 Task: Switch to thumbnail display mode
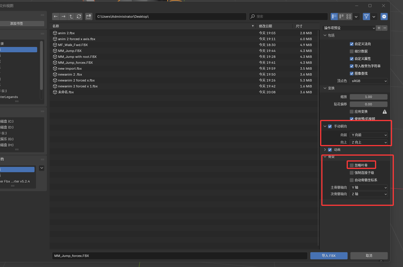pyautogui.click(x=349, y=17)
